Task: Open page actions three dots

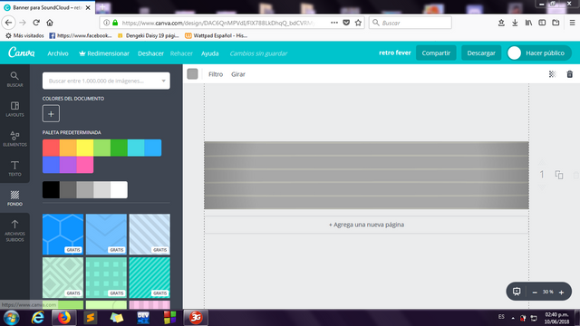Action: pyautogui.click(x=334, y=23)
